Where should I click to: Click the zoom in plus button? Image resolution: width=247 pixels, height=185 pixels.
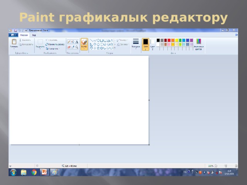click(x=236, y=166)
